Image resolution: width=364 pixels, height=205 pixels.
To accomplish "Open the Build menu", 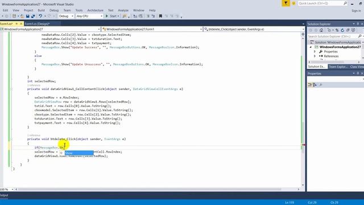I will (x=41, y=10).
